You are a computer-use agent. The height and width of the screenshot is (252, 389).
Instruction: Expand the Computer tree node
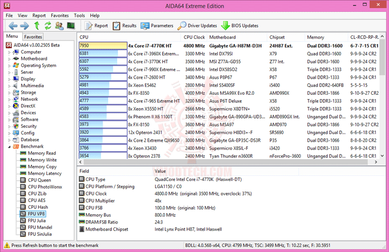9,52
